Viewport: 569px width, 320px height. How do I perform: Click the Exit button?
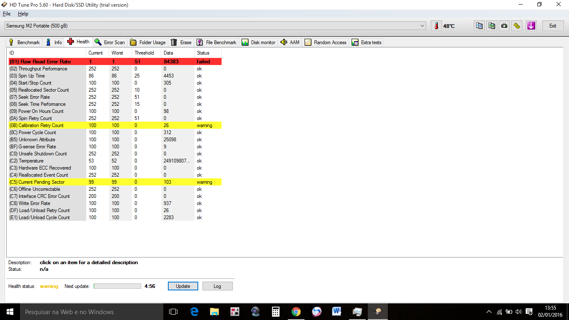[x=553, y=26]
